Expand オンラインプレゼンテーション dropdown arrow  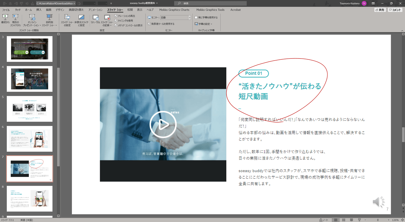pos(40,25)
